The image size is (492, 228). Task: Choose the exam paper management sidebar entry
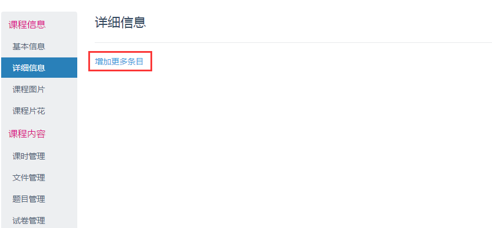coord(39,220)
